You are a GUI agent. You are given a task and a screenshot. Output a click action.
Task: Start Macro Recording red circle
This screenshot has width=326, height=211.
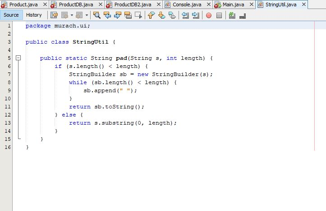tap(209, 15)
